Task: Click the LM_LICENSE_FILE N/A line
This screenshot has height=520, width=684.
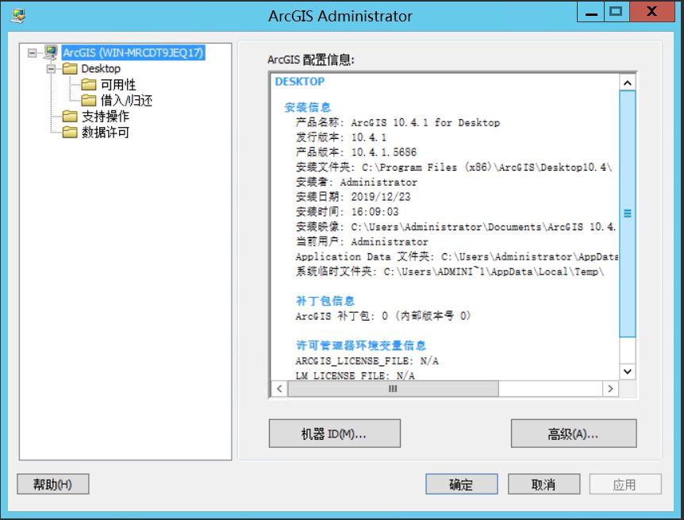Action: [355, 375]
